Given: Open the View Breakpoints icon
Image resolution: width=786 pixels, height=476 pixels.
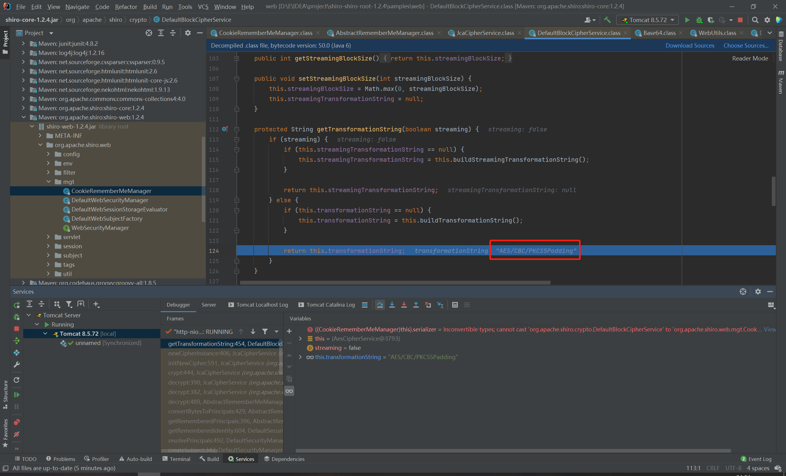Looking at the screenshot, I should [x=17, y=422].
